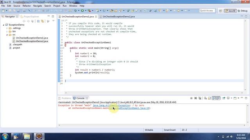Screen dimensions: 250x140
Task: Click UnCheckedExceptionDemo1.java:19 stack trace link
Action: click(x=129, y=108)
